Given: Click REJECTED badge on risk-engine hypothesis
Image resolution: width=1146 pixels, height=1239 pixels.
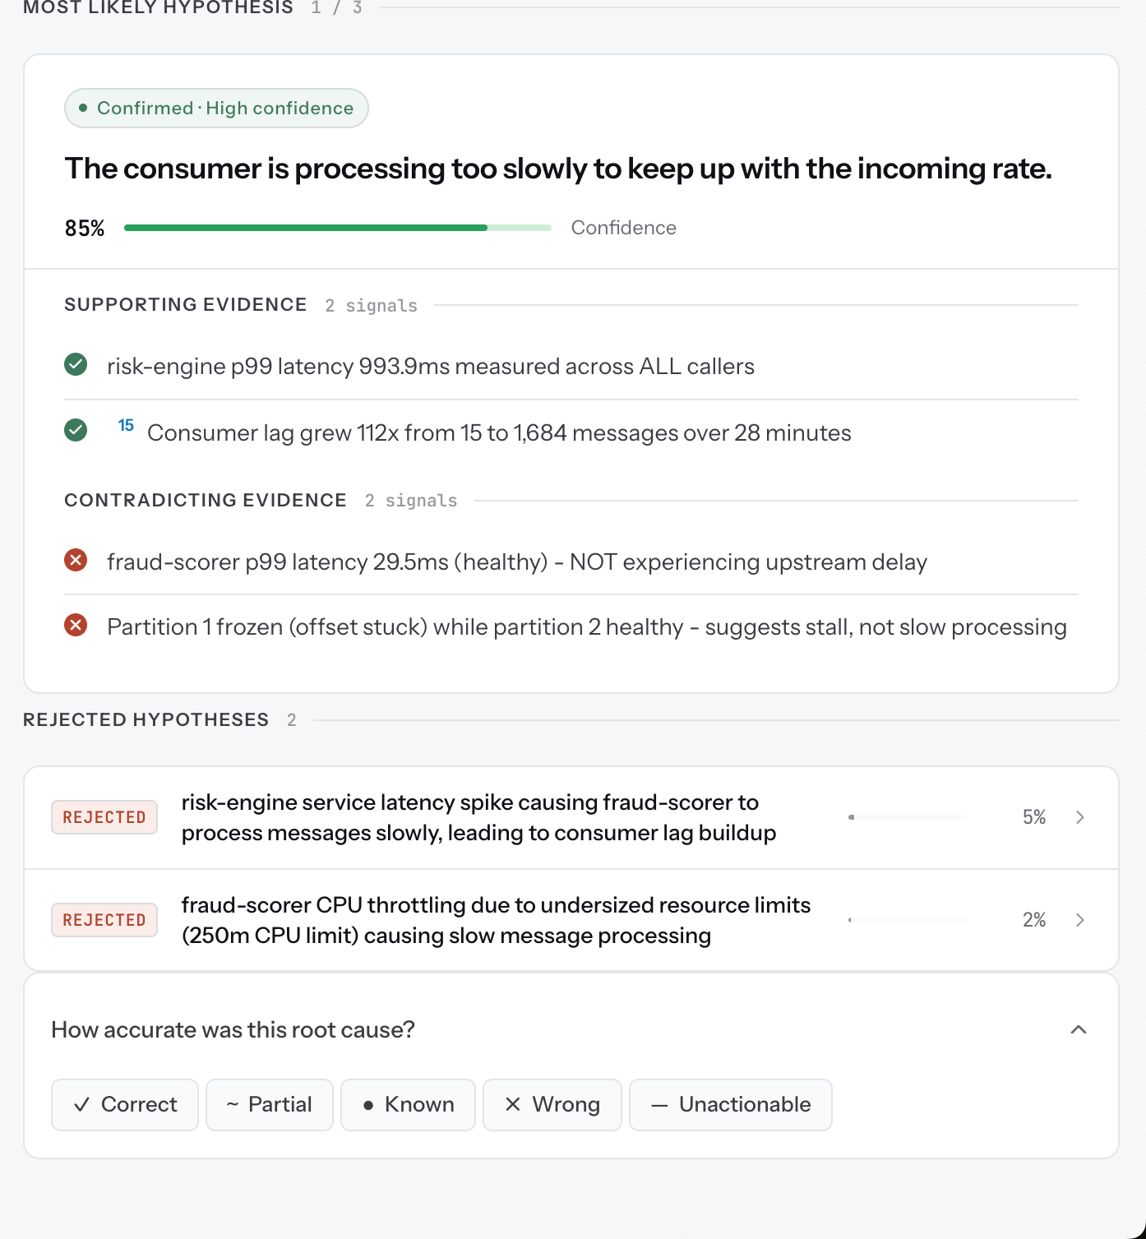Looking at the screenshot, I should pos(104,817).
